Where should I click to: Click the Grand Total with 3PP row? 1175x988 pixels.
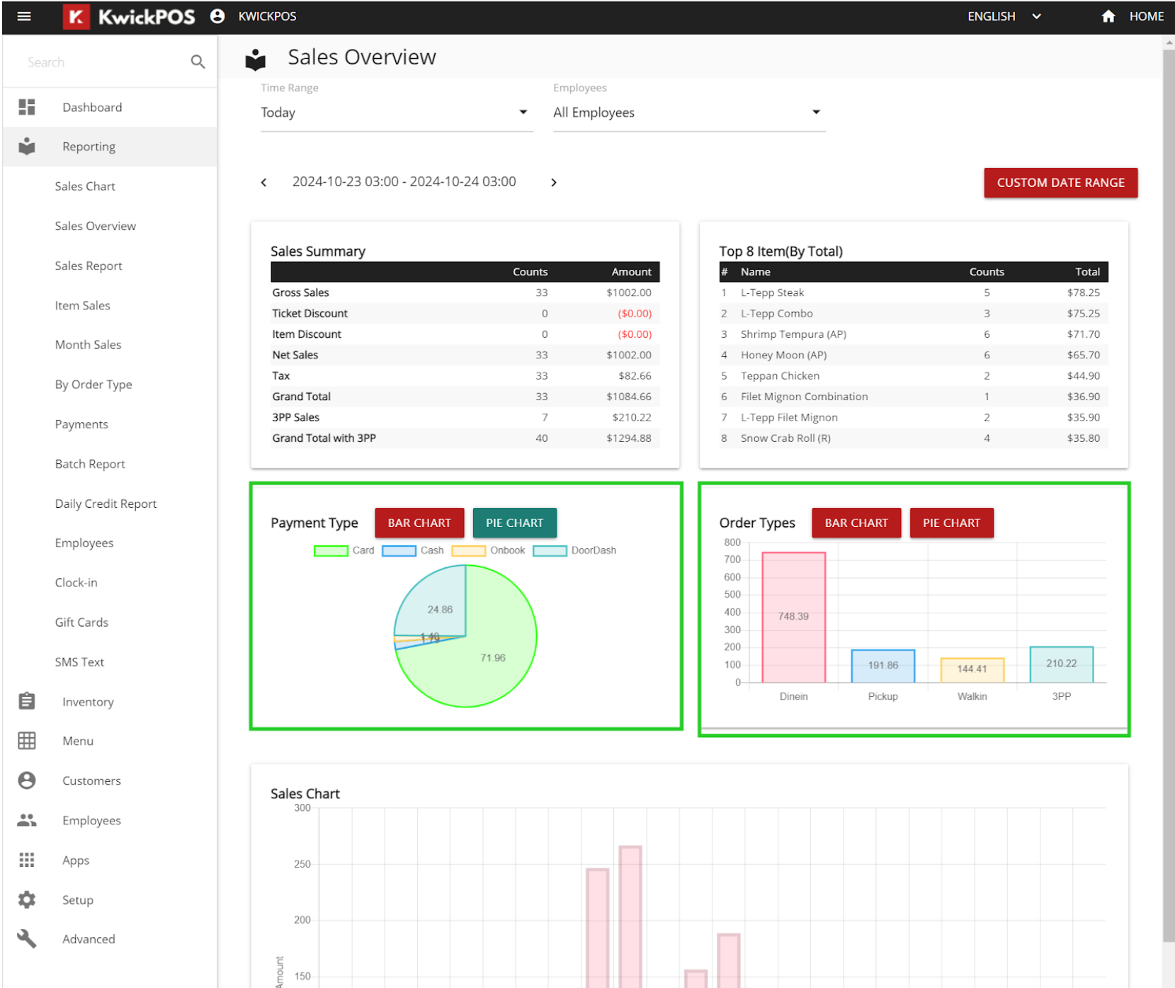click(x=465, y=438)
